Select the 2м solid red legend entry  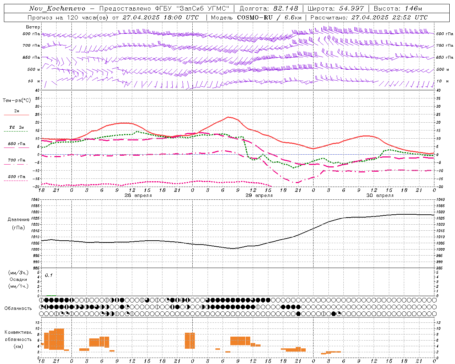pyautogui.click(x=17, y=112)
